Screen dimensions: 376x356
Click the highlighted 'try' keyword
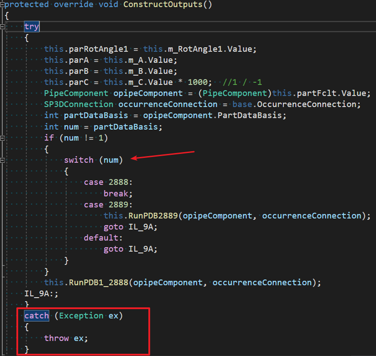click(x=32, y=26)
